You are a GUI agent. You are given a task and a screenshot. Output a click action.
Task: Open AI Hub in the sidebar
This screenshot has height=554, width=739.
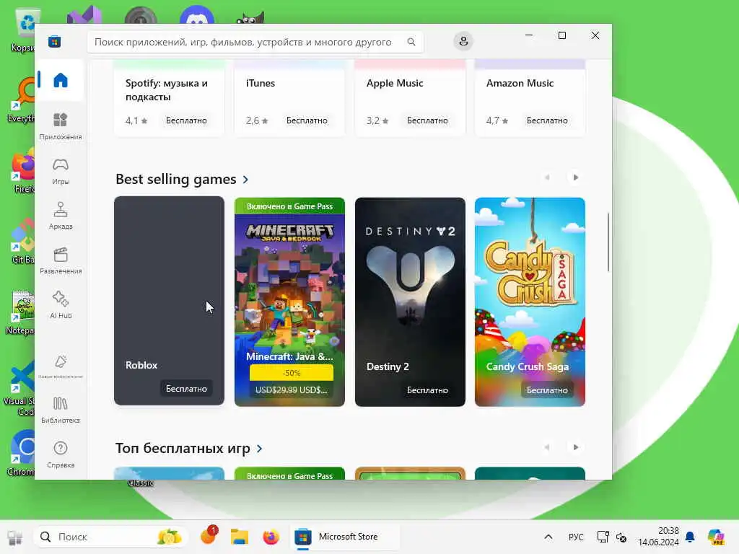[x=61, y=305]
